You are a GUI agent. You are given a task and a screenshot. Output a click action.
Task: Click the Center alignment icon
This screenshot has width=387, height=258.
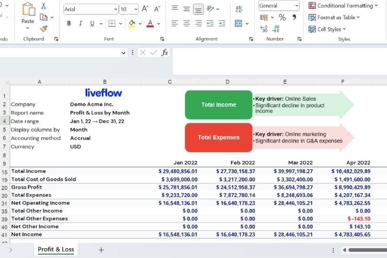187,23
